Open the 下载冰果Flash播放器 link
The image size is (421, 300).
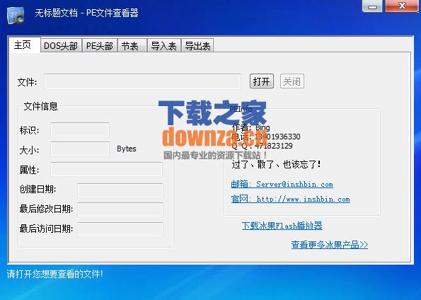(x=282, y=226)
